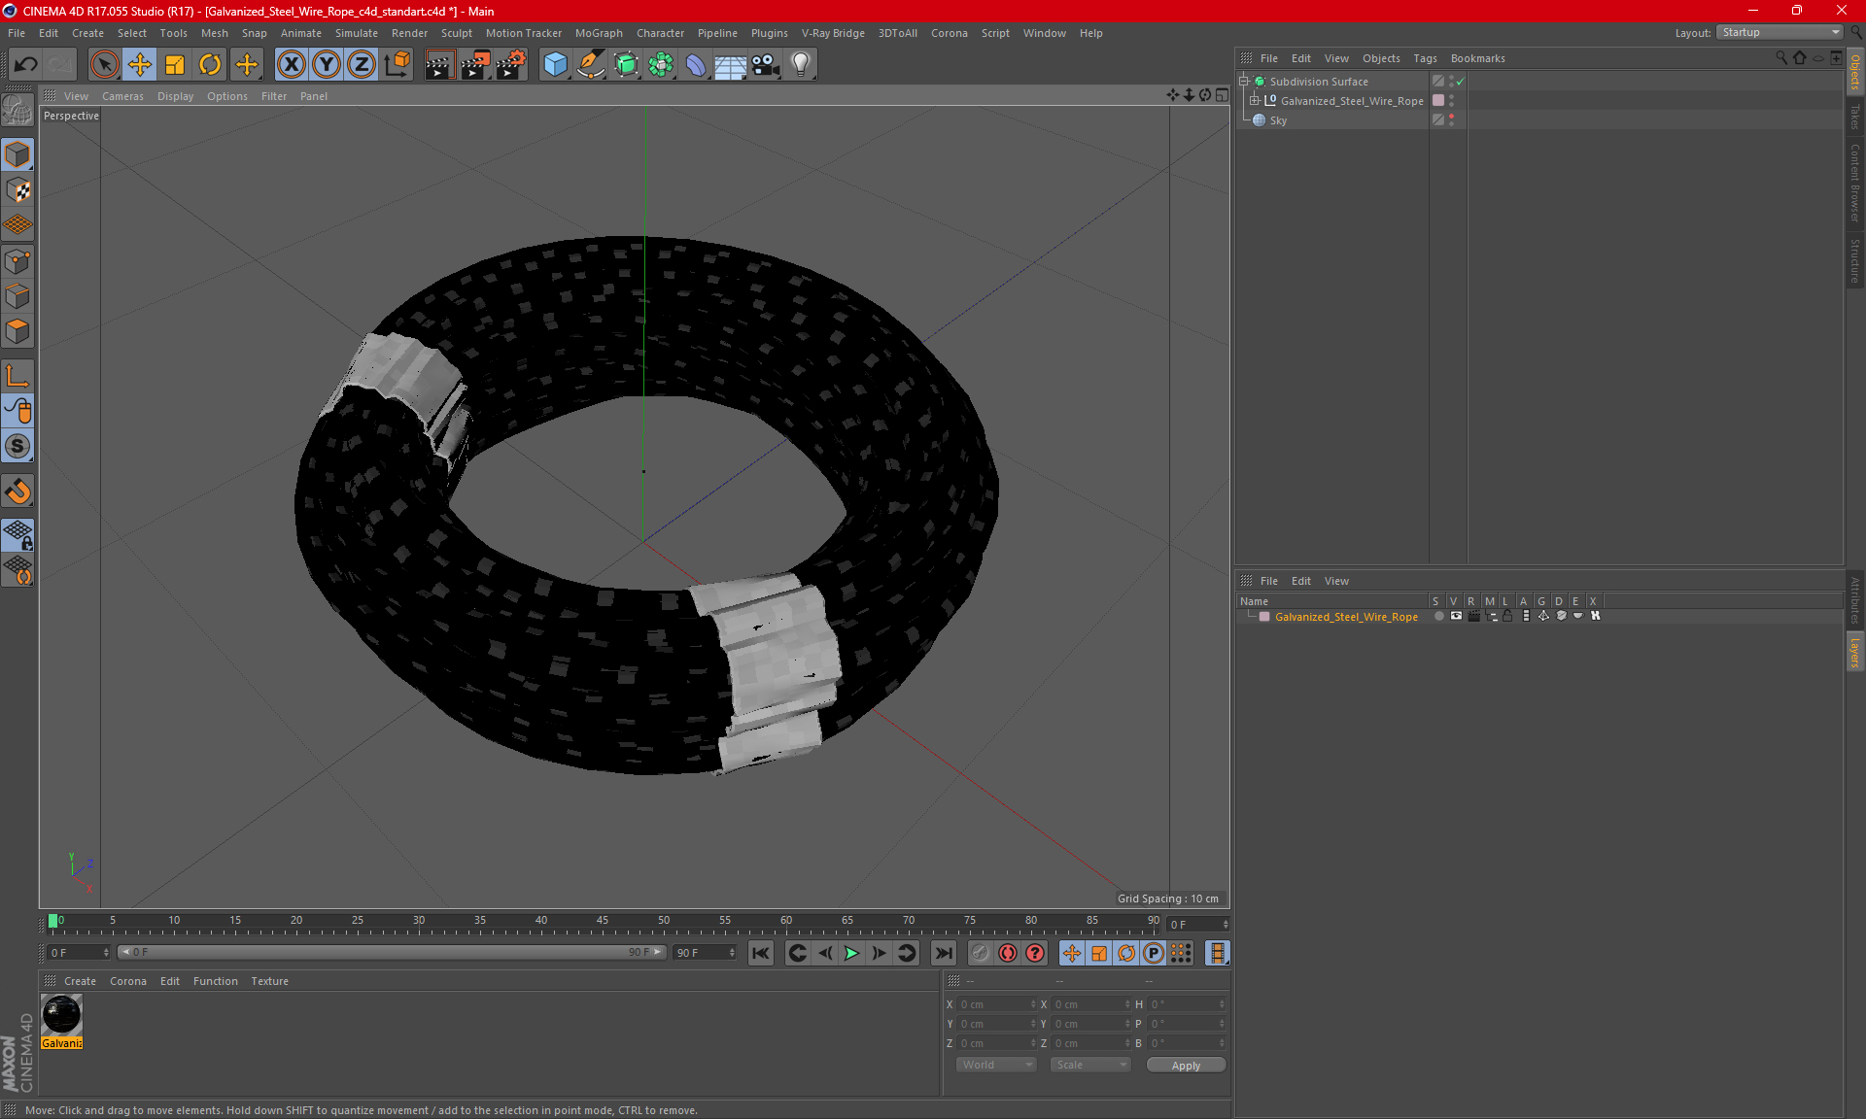This screenshot has width=1866, height=1119.
Task: Add a Floor environment object
Action: coord(730,64)
